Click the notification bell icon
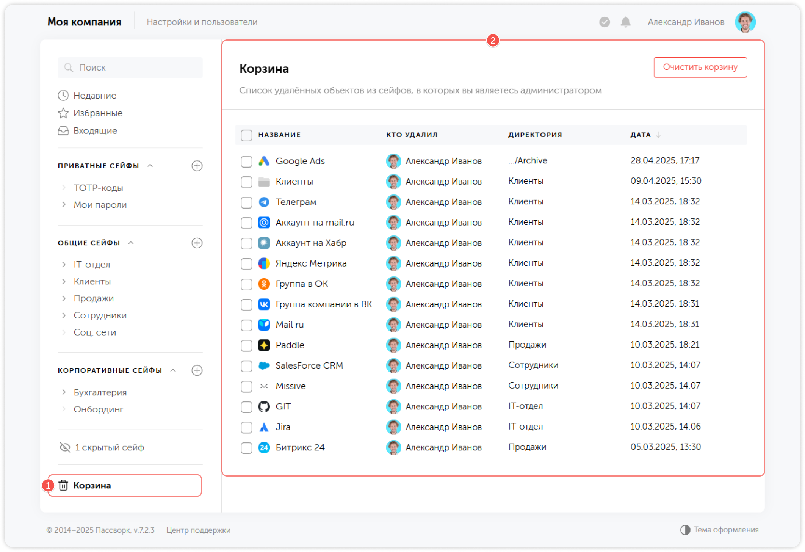Viewport: 805px width, 552px height. (625, 22)
